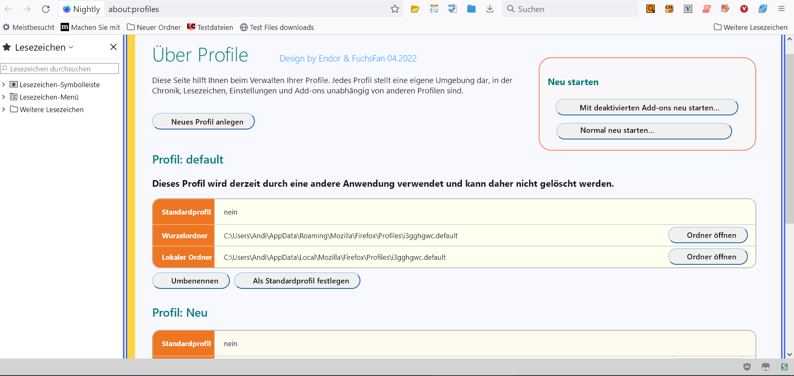Click the Tampermonkey icon in status bar

point(766,367)
